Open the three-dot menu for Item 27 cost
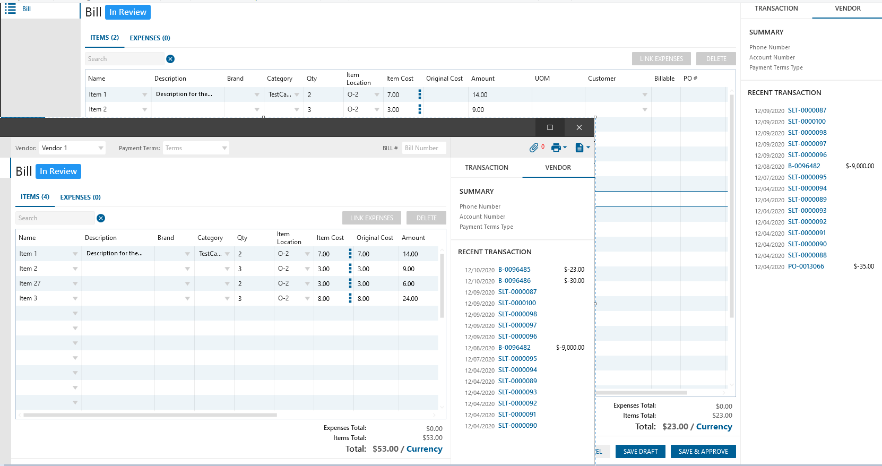 click(350, 283)
